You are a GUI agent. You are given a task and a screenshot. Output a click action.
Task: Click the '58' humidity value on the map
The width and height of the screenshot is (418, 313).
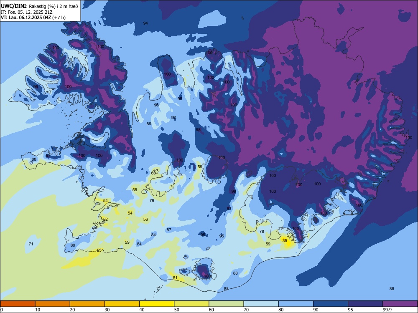(135, 189)
